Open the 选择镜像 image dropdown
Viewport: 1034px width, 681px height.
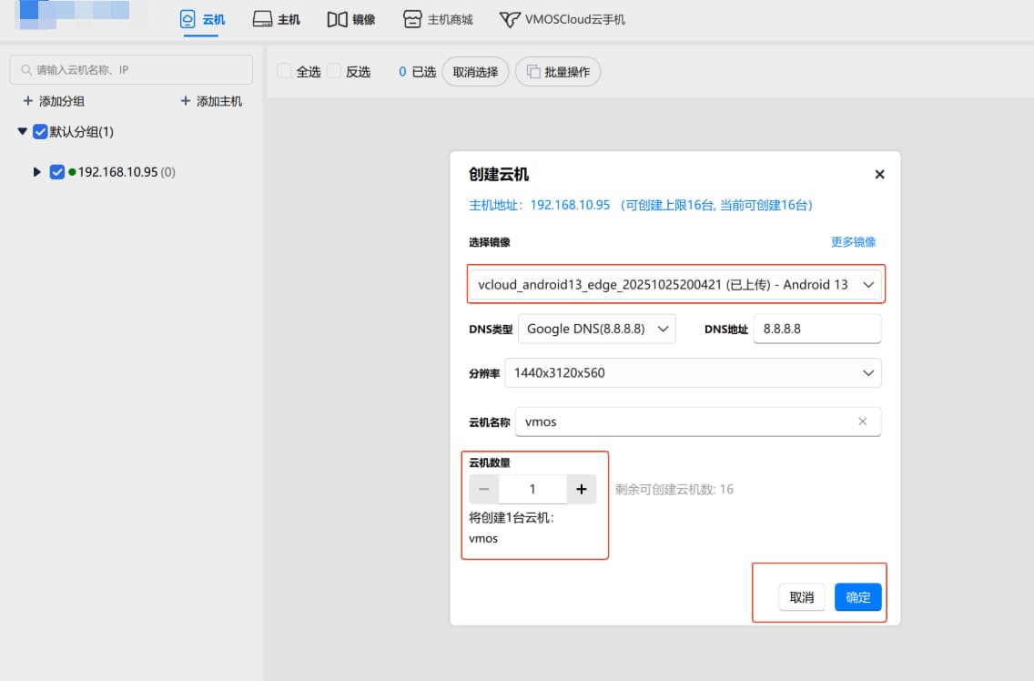(675, 285)
